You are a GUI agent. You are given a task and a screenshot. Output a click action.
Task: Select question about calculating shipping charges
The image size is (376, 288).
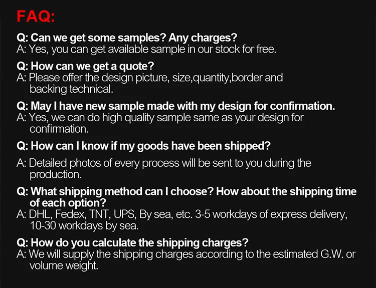click(132, 243)
